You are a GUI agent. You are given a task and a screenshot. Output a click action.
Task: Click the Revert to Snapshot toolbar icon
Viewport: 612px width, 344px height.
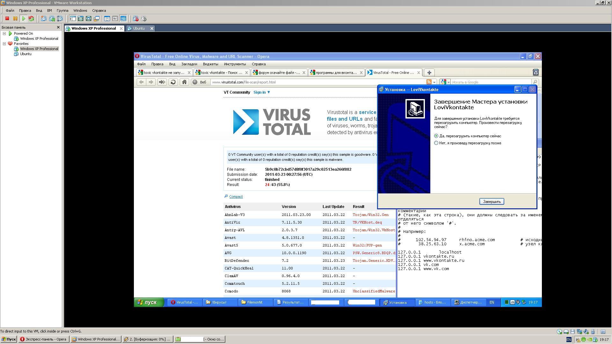click(52, 19)
